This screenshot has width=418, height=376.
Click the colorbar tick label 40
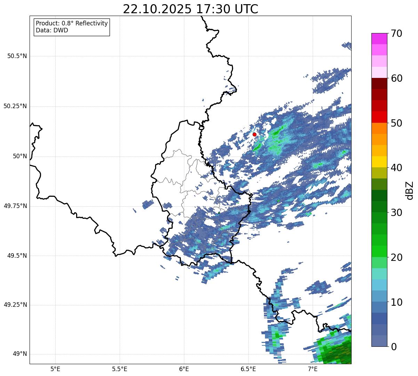(x=396, y=168)
